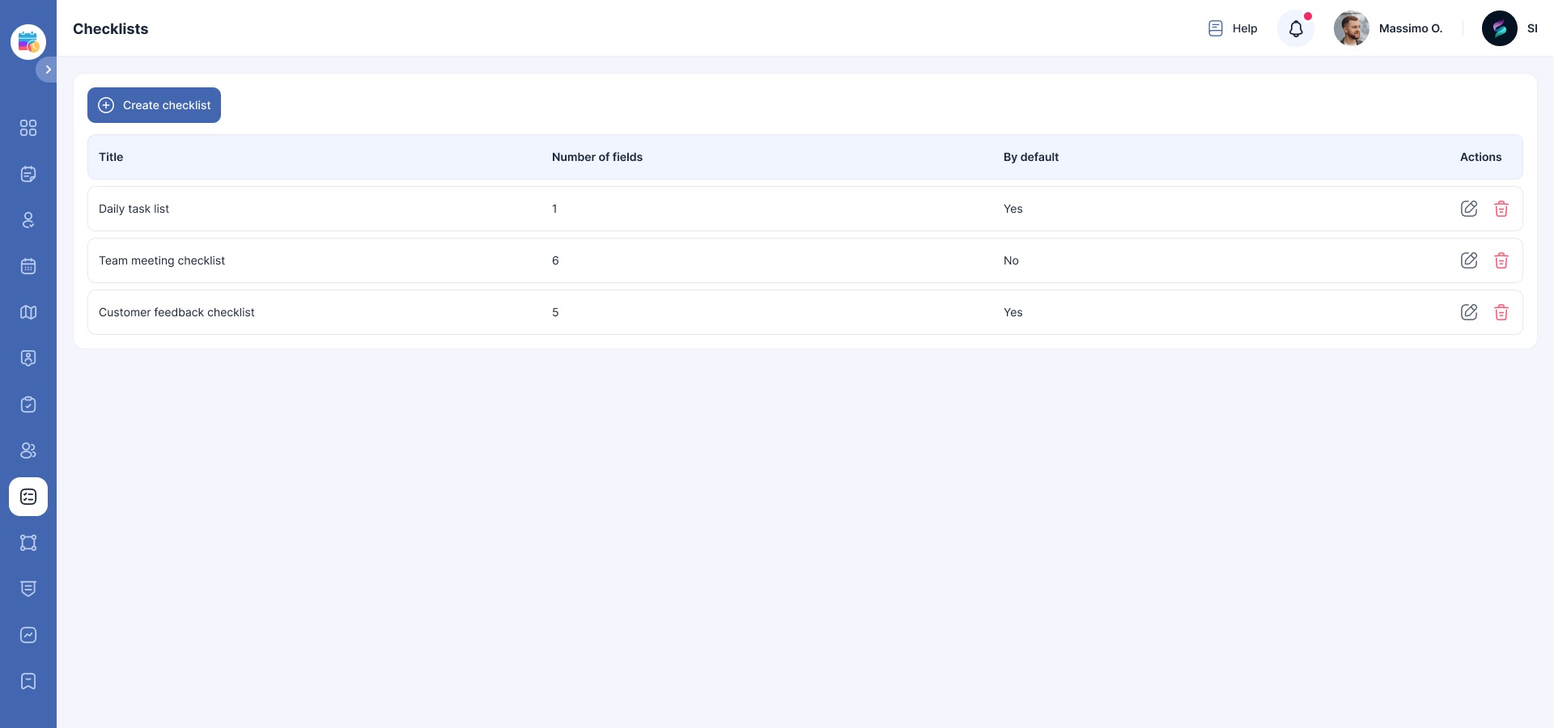Expand the sidebar with the arrow toggle

[47, 70]
